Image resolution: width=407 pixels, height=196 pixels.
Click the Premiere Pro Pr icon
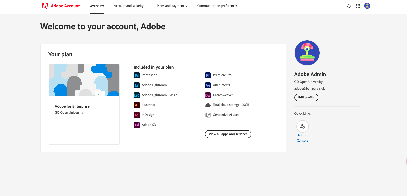tap(208, 75)
